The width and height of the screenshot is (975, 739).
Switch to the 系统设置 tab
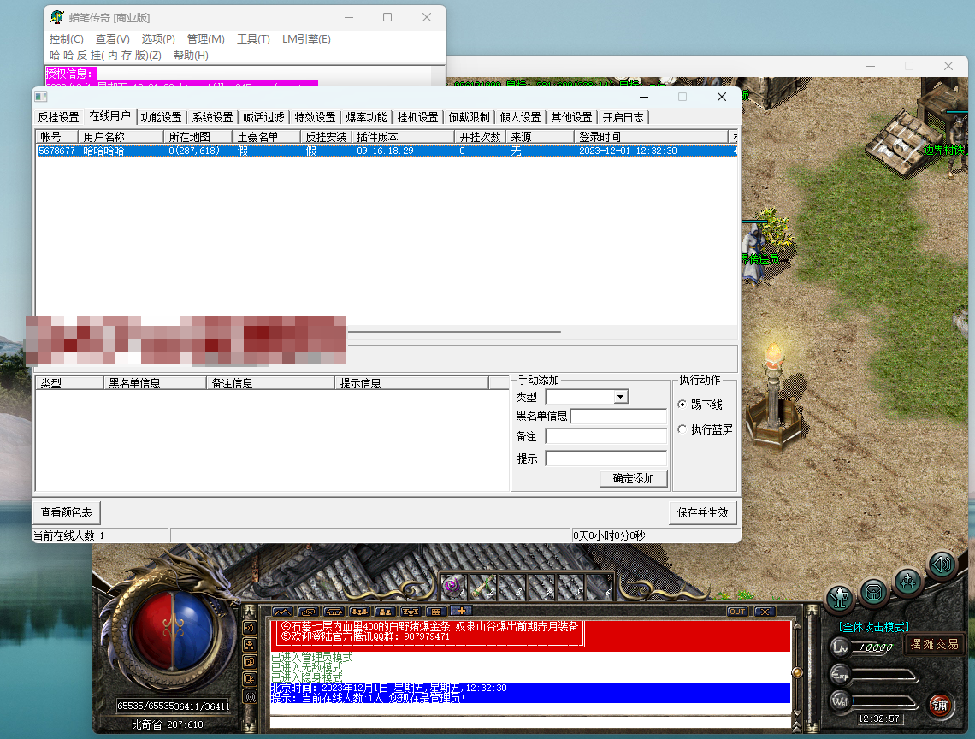pos(212,117)
